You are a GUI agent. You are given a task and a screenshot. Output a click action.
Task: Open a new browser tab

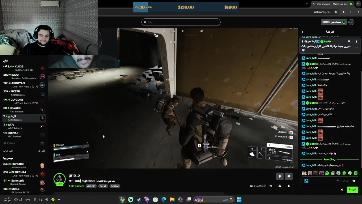307,4
